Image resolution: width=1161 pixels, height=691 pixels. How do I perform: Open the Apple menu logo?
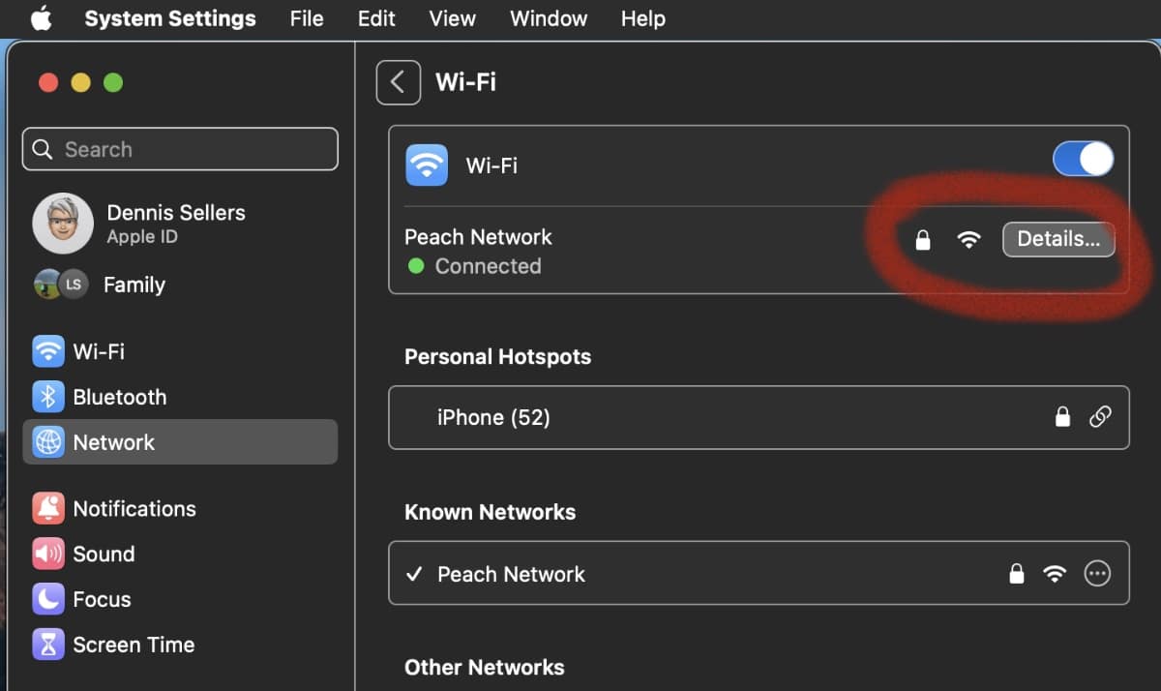click(41, 18)
